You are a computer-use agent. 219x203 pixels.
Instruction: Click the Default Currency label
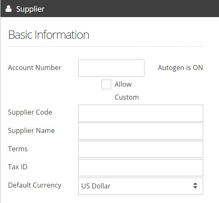pyautogui.click(x=35, y=185)
